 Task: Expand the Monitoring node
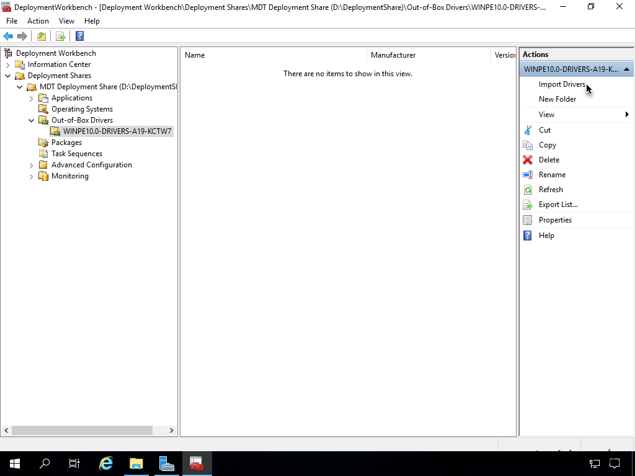point(31,177)
